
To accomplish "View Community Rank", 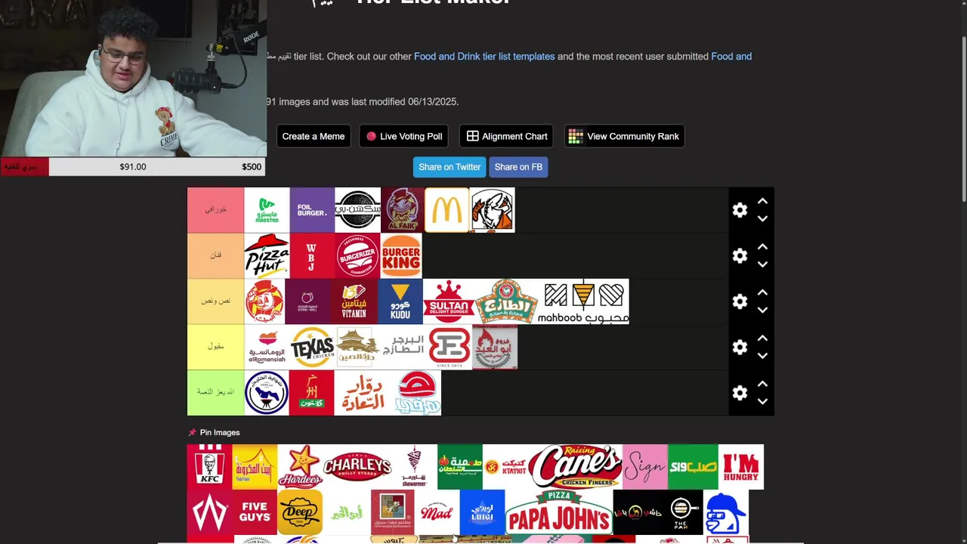I will (x=624, y=136).
